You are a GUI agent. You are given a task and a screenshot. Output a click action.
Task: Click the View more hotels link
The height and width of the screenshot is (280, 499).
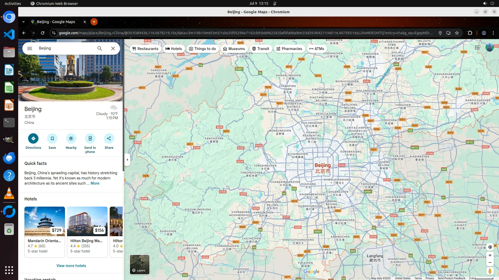click(71, 266)
